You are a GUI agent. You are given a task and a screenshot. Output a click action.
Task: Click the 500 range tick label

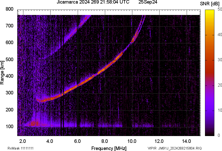click(9, 59)
